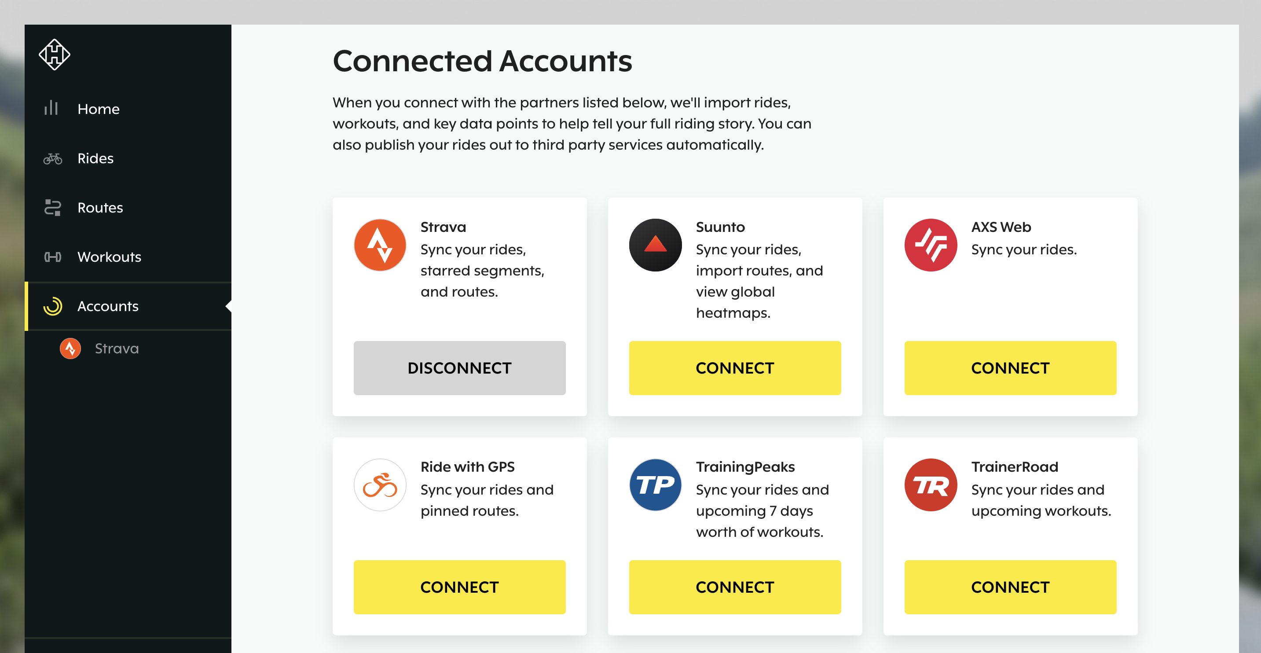Click the Strava logo in card
The height and width of the screenshot is (653, 1261).
380,245
